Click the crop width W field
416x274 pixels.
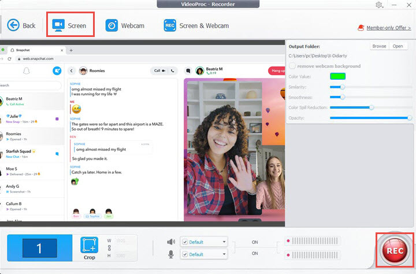coord(125,241)
